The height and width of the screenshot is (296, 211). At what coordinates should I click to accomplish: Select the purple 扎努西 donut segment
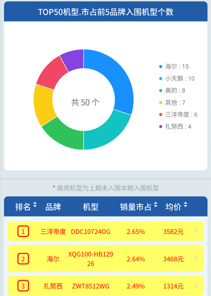[73, 60]
